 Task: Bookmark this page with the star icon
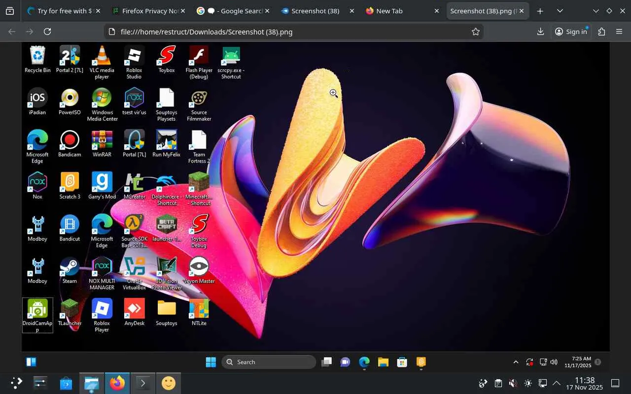(475, 32)
